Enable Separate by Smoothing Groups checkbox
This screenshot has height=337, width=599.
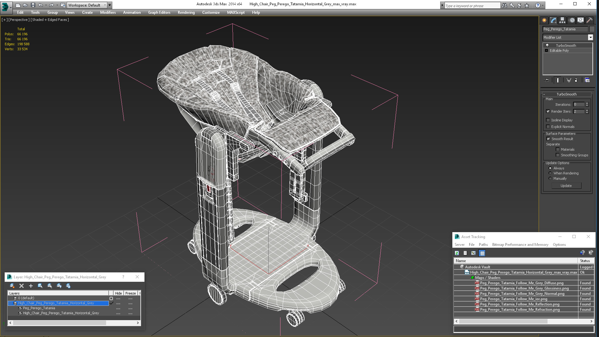(x=558, y=155)
